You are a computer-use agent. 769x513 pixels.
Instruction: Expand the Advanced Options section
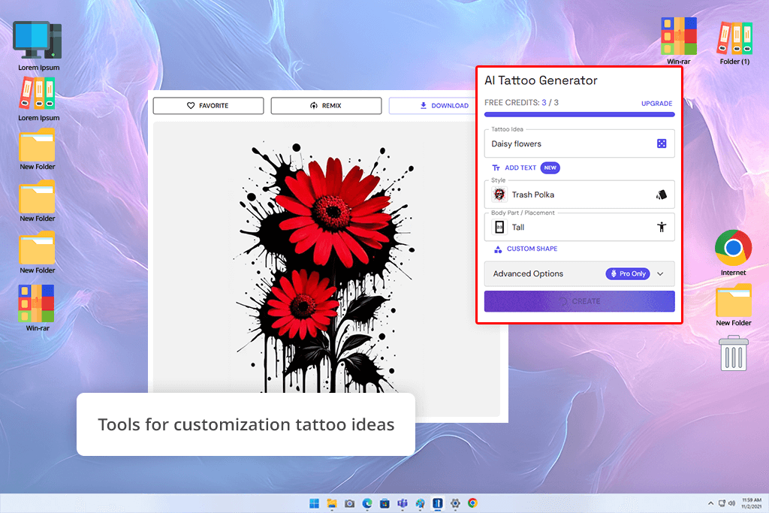tap(579, 273)
